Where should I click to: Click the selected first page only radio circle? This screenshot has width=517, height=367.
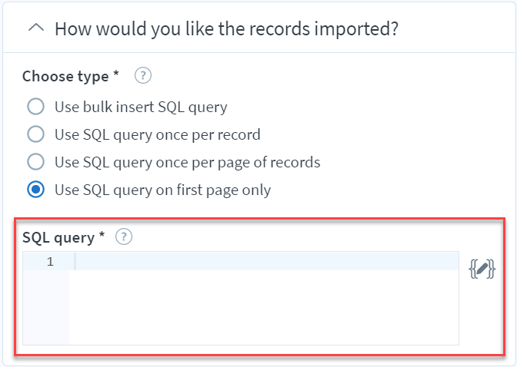point(35,190)
